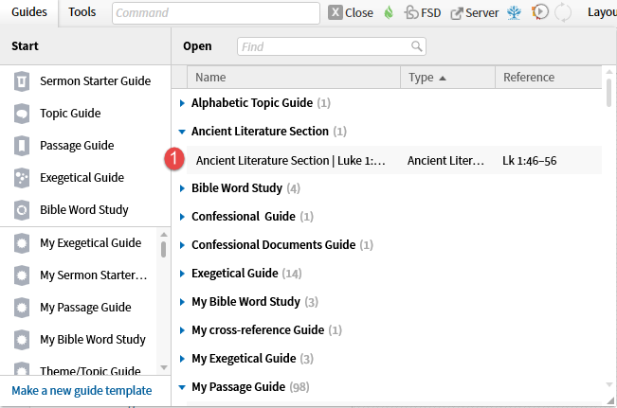This screenshot has height=408, width=617.
Task: Open the Ancient Literature Section Luke row
Action: 394,160
